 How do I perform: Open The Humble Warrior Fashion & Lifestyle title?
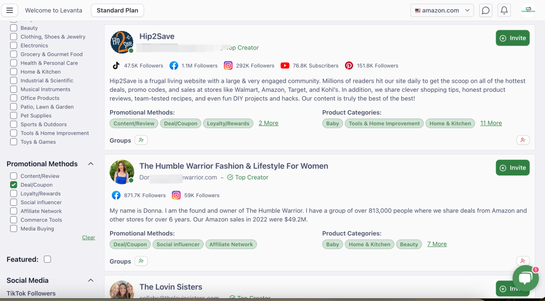(x=234, y=166)
